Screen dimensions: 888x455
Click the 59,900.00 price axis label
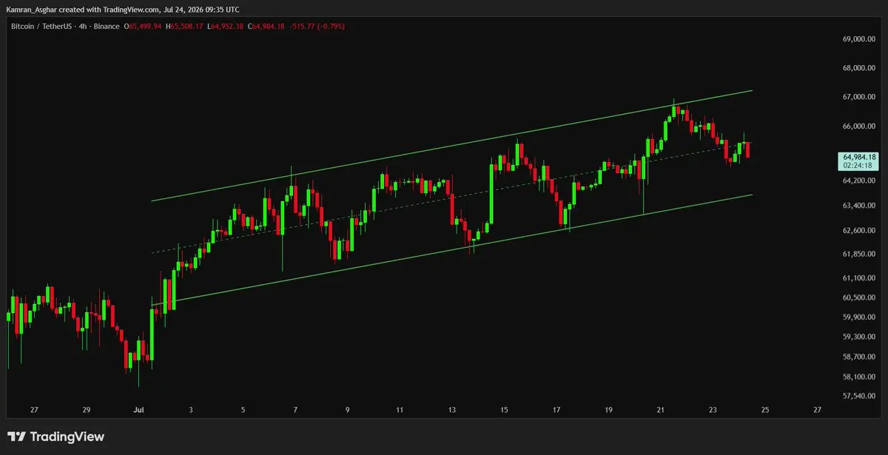860,317
